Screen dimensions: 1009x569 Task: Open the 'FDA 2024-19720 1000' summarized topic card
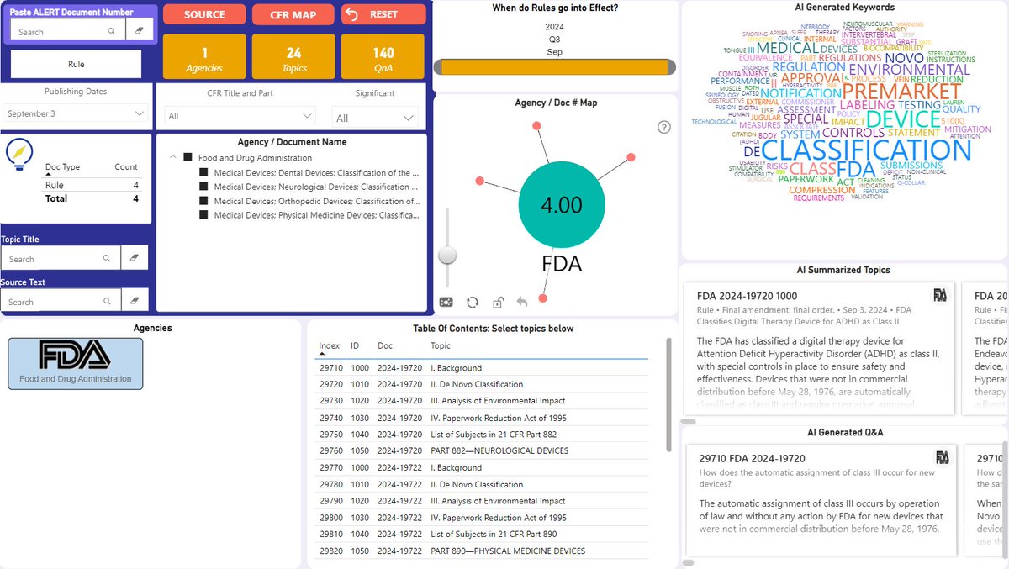(x=821, y=348)
